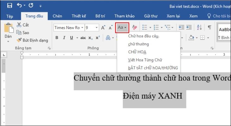Select the Bình thường style thumbnail
Image resolution: width=231 pixels, height=126 pixels.
[x=224, y=32]
